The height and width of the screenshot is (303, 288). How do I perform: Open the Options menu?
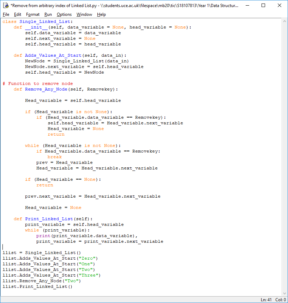64,14
